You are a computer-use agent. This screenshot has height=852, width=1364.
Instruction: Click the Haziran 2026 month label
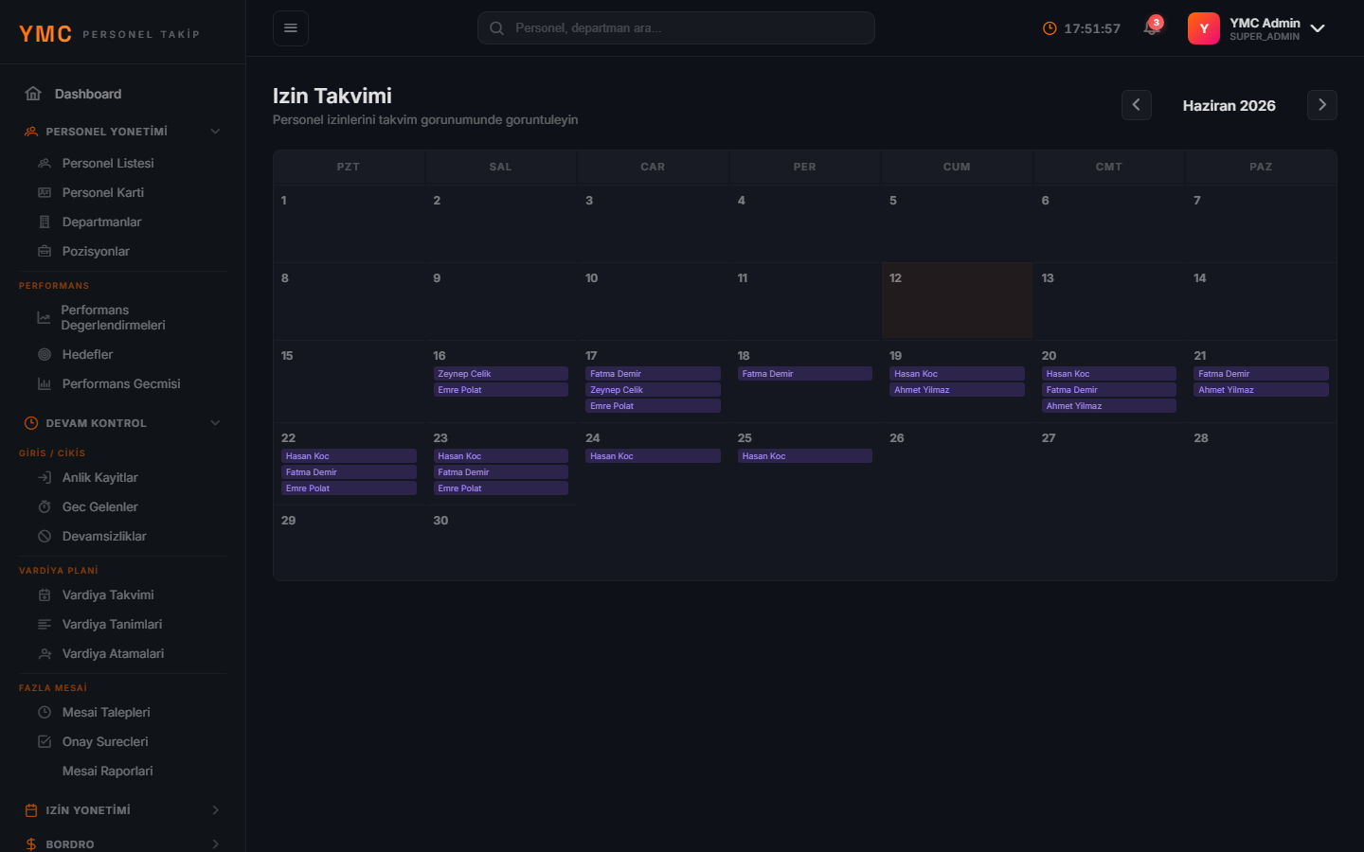click(1229, 106)
